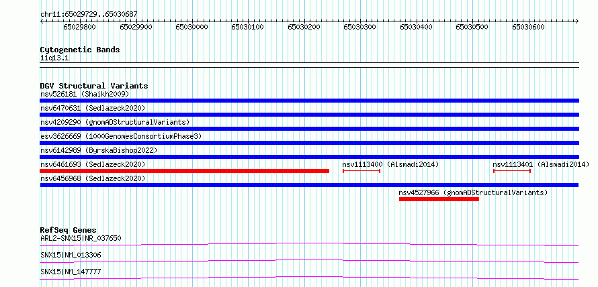This screenshot has width=598, height=287.
Task: Open gene ARL2-SNX15|NR_037650 label
Action: 81,238
